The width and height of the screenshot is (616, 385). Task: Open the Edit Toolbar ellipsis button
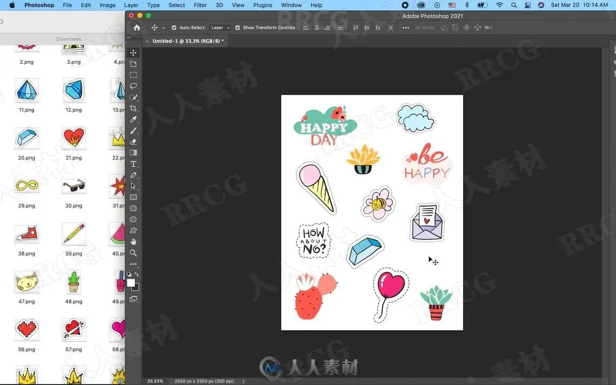click(133, 264)
